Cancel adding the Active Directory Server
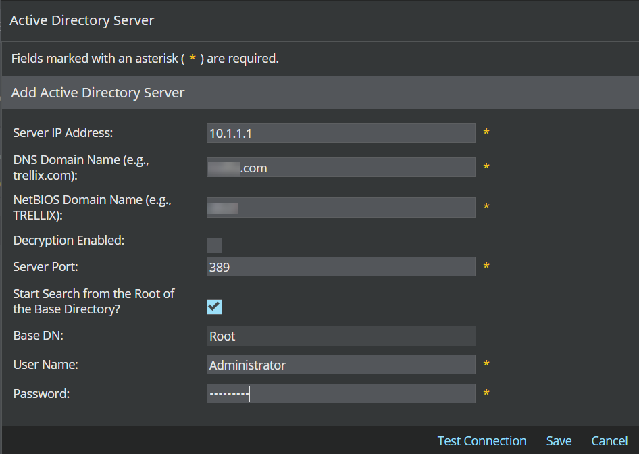This screenshot has width=639, height=454. click(x=609, y=441)
